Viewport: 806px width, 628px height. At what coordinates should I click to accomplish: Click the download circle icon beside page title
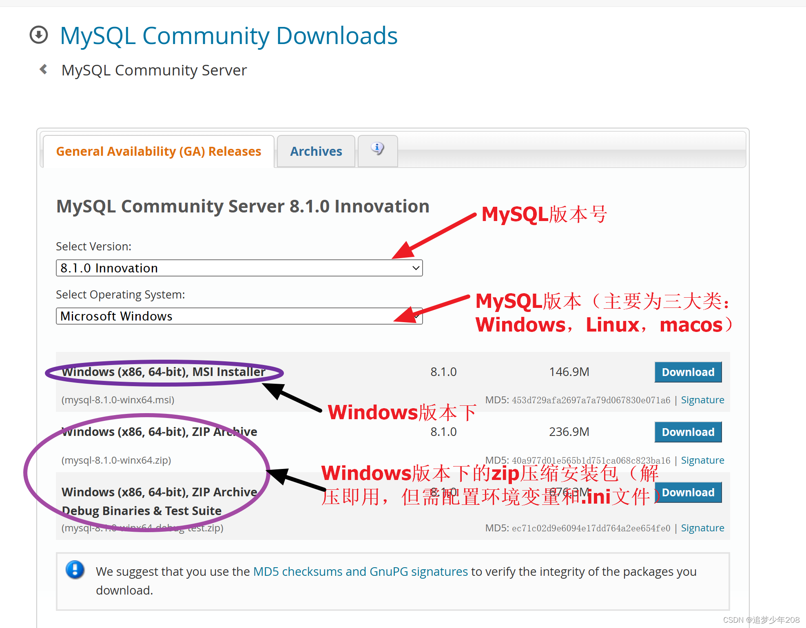39,35
